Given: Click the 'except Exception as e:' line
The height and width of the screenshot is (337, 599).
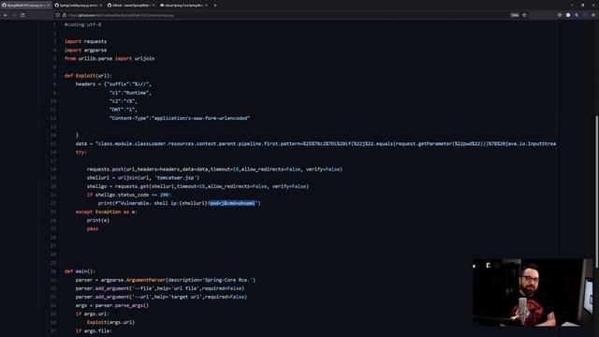Looking at the screenshot, I should (x=106, y=212).
